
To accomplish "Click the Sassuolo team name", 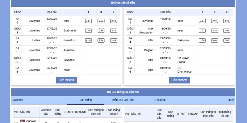I will [x=183, y=40].
